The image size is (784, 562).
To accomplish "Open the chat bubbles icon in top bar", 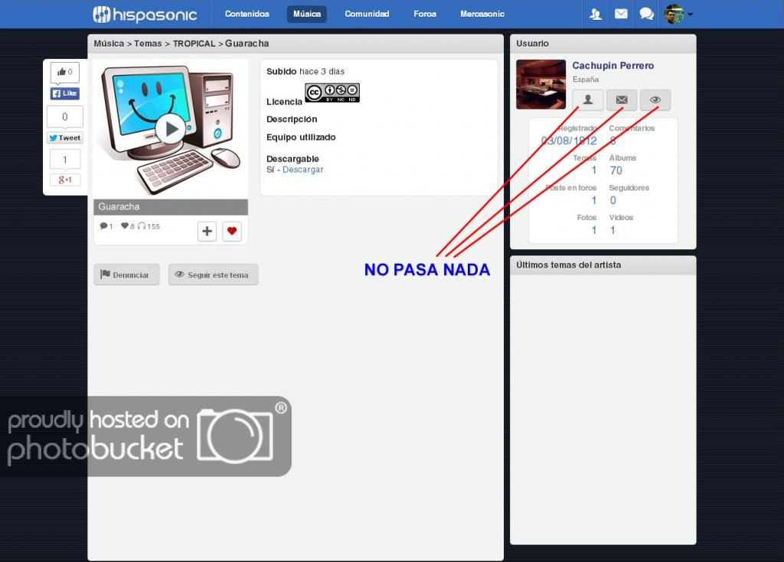I will [x=646, y=14].
